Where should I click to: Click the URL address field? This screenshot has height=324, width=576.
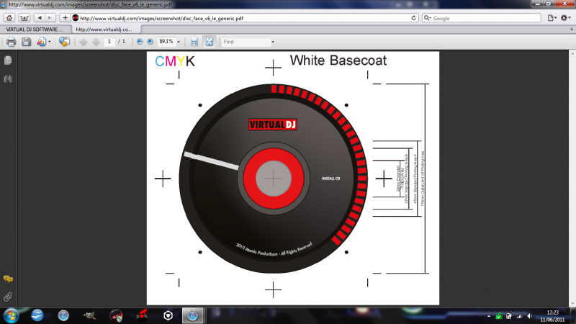245,17
